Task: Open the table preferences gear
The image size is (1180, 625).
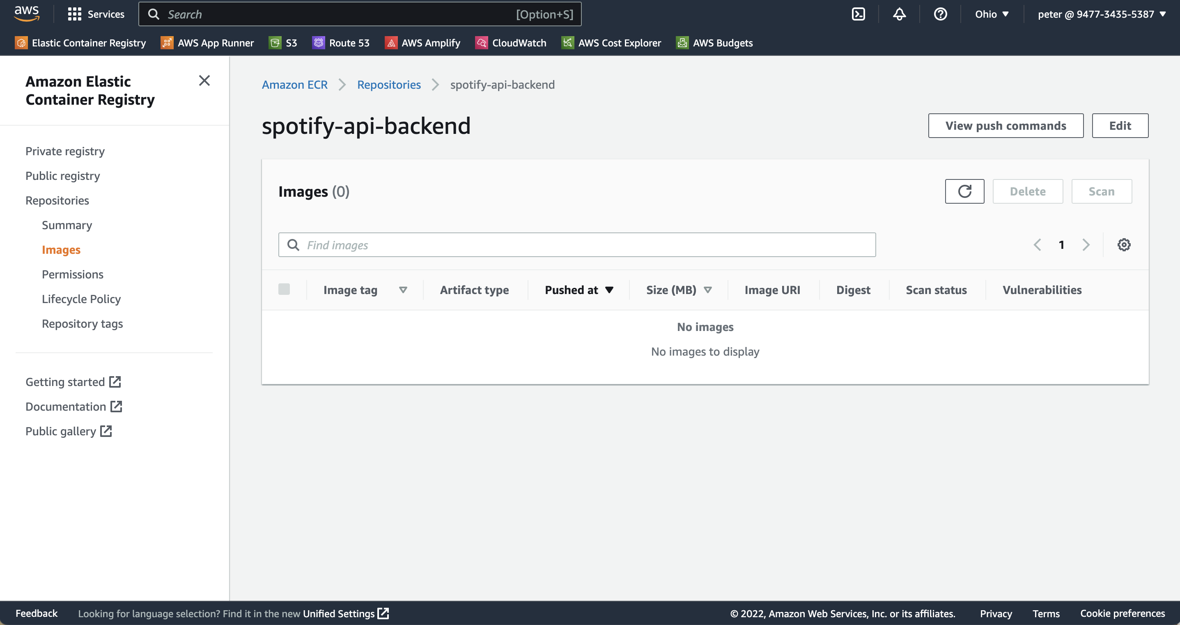Action: coord(1124,244)
